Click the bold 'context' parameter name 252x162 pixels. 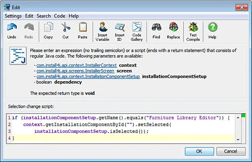[128, 65]
